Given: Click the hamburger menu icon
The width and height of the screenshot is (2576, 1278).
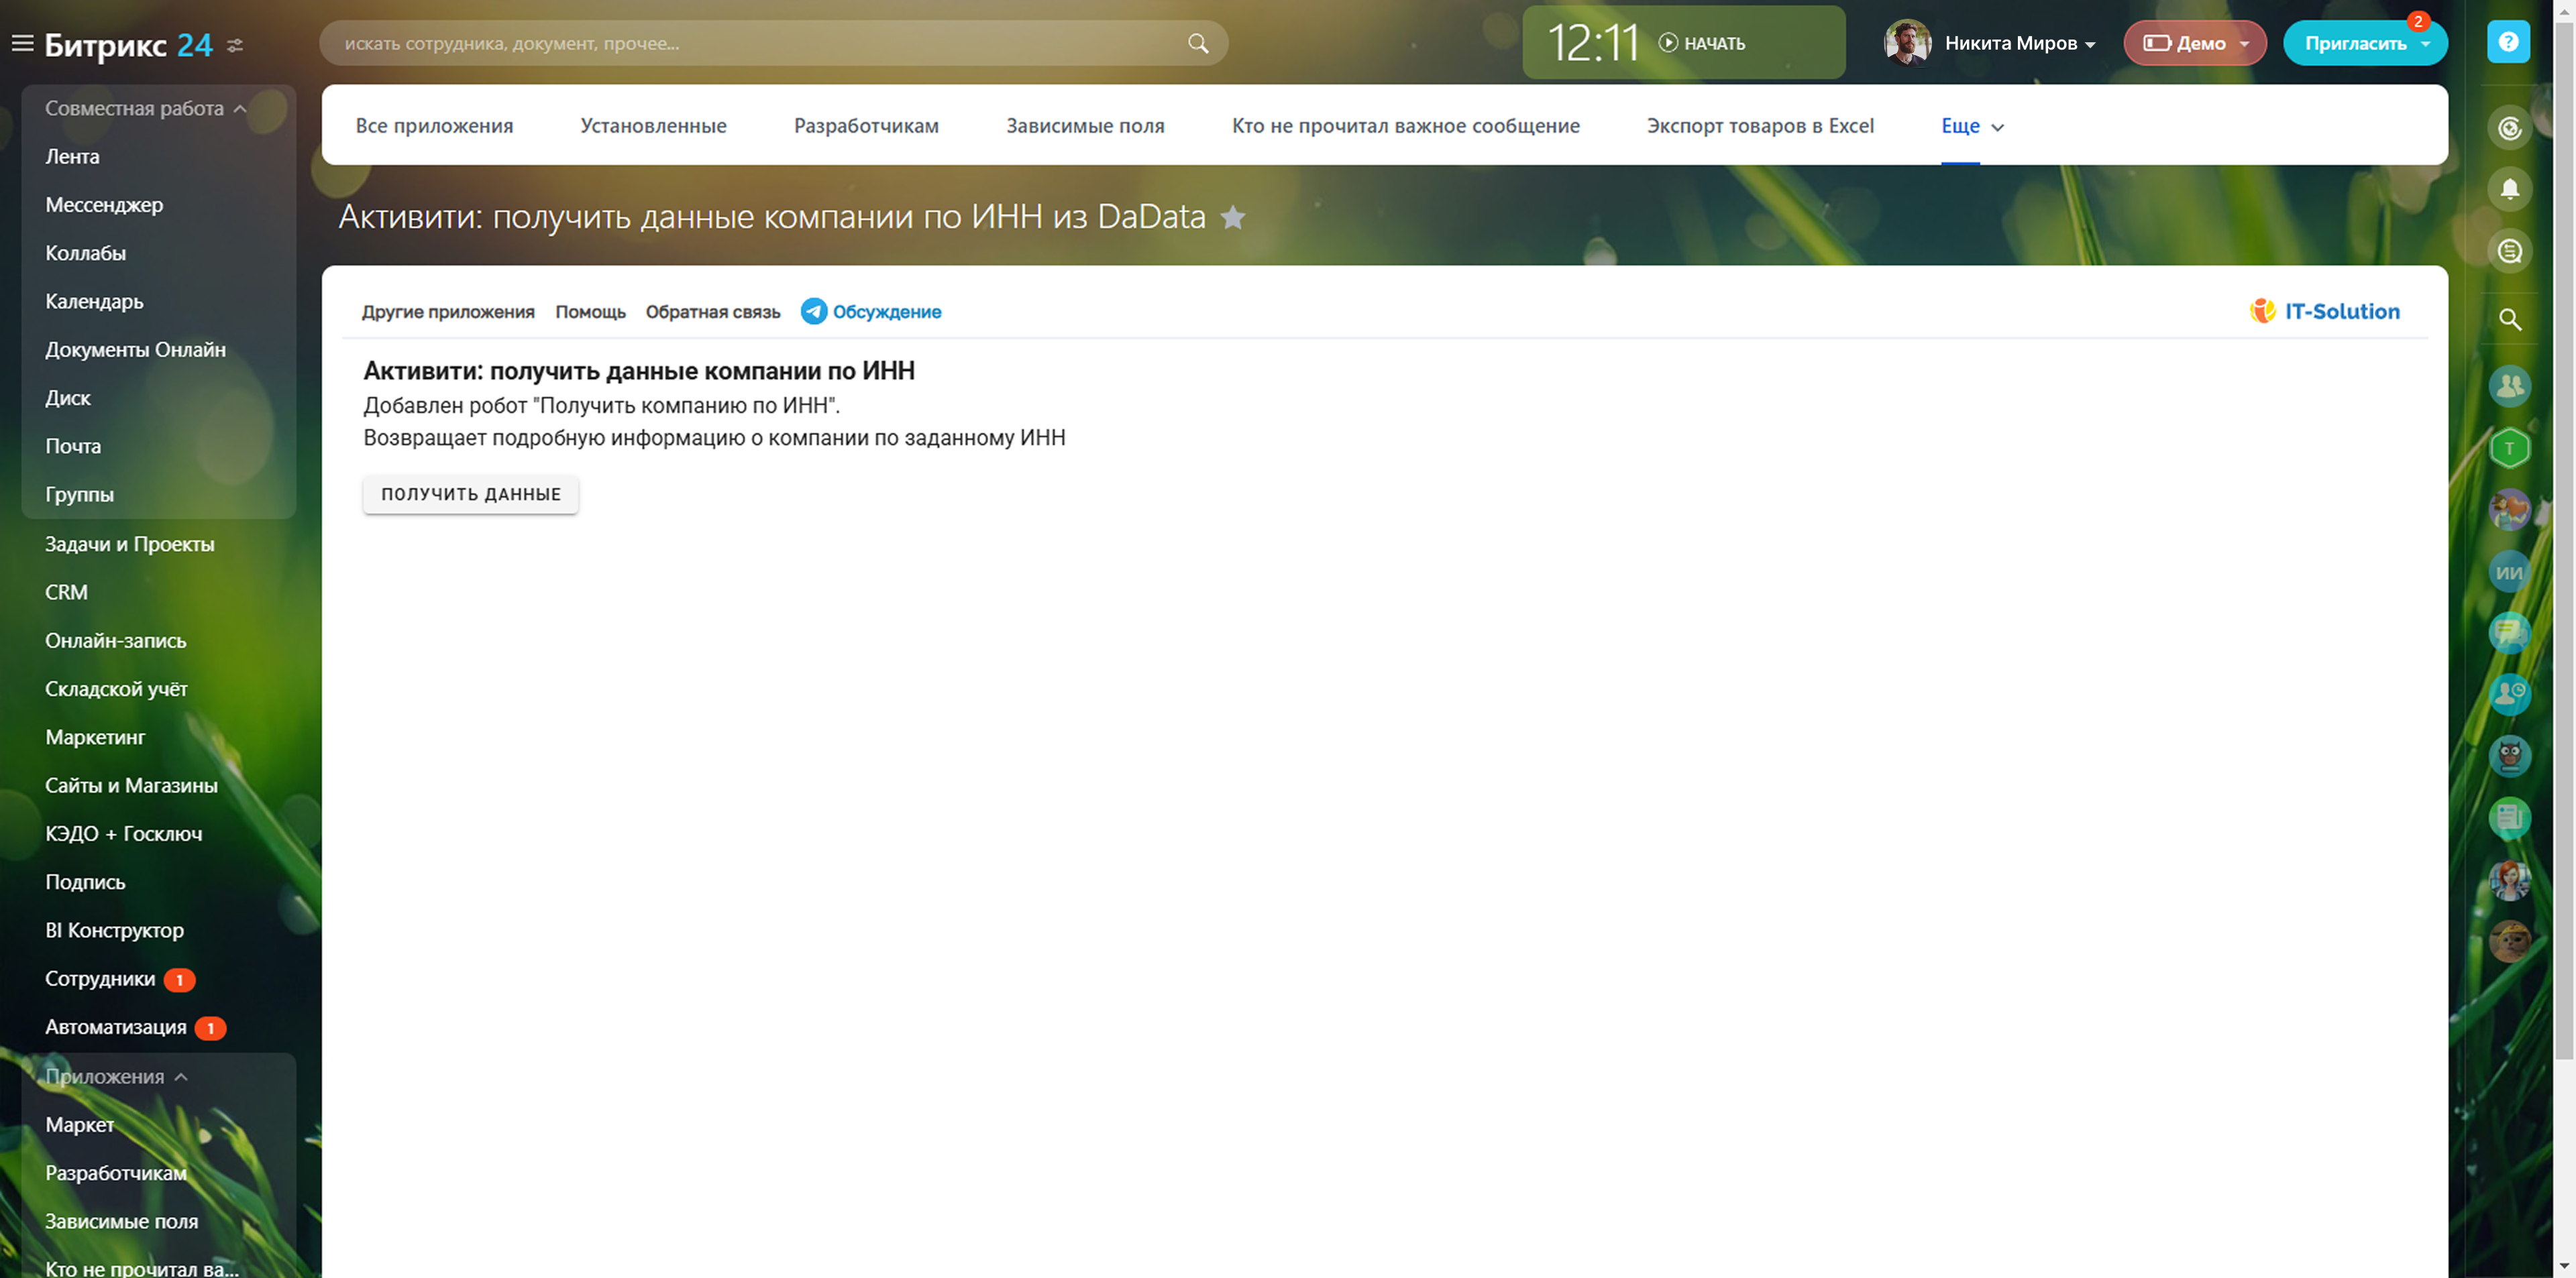Looking at the screenshot, I should [22, 43].
